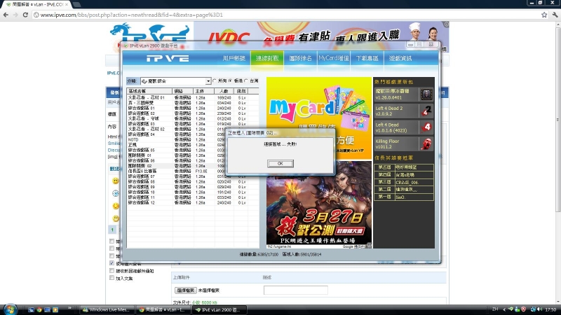The width and height of the screenshot is (561, 315).
Task: Open a new browser tab
Action: (76, 4)
